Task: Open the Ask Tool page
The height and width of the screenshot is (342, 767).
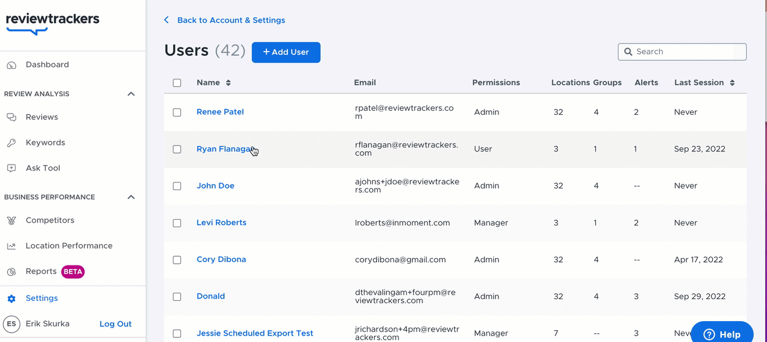Action: point(43,168)
